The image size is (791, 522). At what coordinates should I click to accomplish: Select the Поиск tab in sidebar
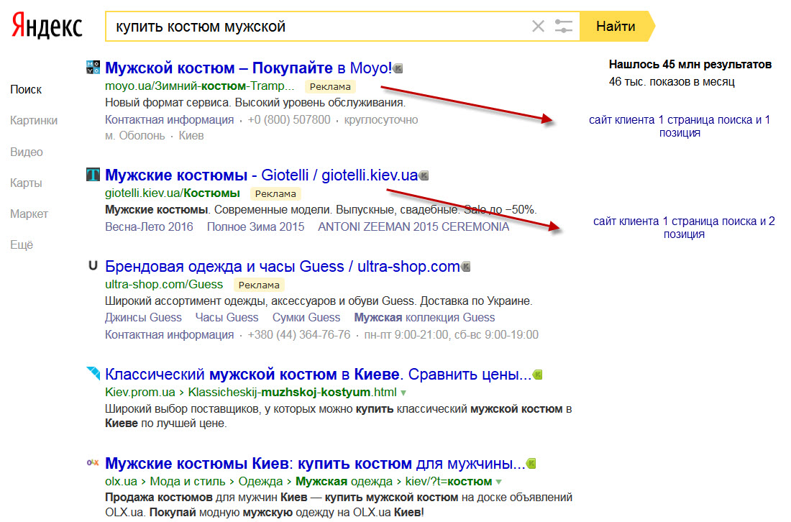[26, 89]
